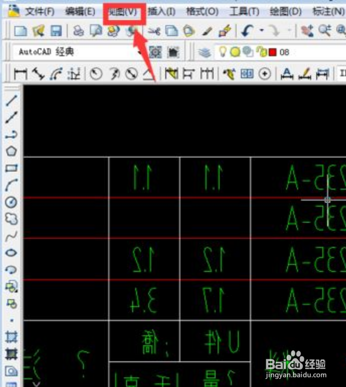Cut selection with the scissors icon
Viewport: 346px width, 387px height.
click(x=154, y=32)
